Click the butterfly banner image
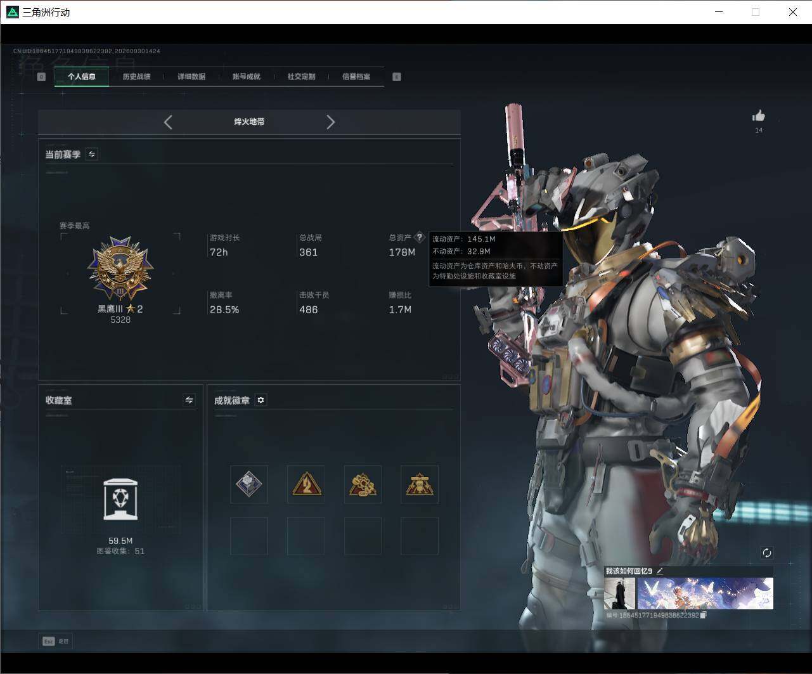Image resolution: width=812 pixels, height=674 pixels. click(x=705, y=593)
